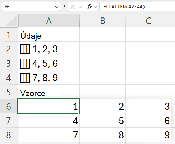
Task: Open the Insert Function fx icon
Action: coord(89,7)
